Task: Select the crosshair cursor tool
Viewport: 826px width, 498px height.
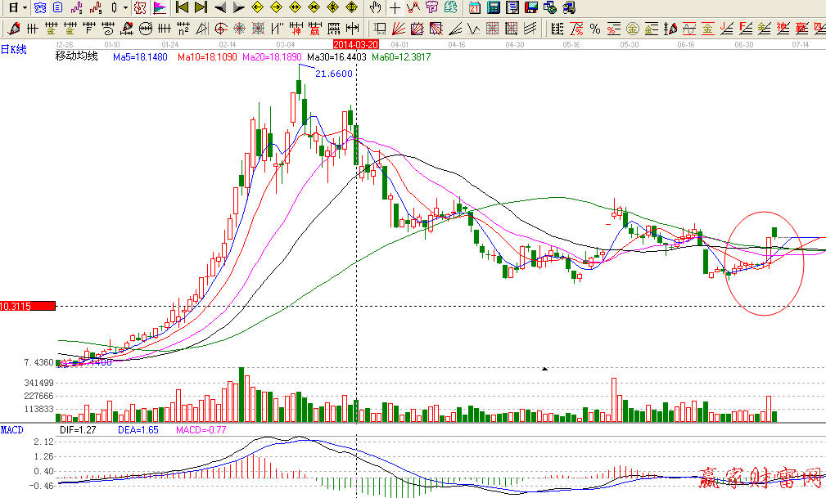Action: tap(395, 8)
